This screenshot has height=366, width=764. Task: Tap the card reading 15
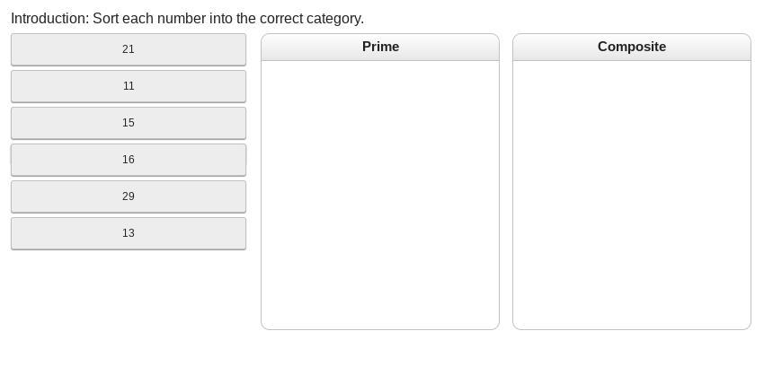(129, 123)
